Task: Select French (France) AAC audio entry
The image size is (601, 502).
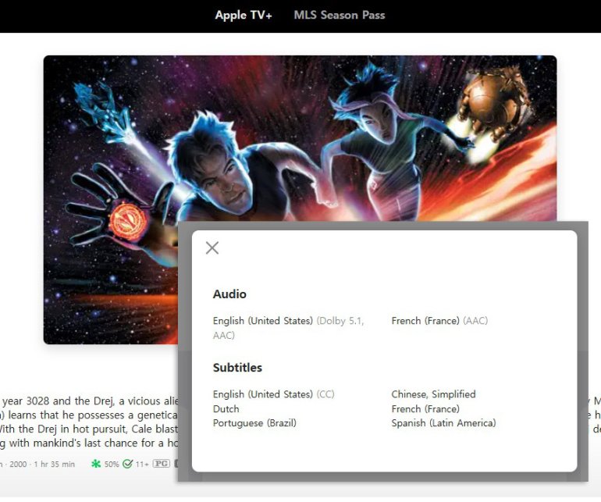Action: [439, 321]
